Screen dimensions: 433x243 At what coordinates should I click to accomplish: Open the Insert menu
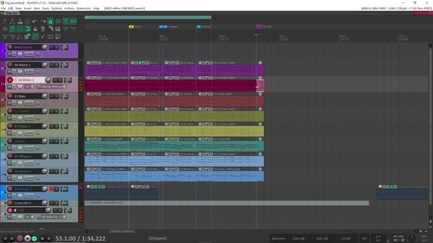coord(28,8)
